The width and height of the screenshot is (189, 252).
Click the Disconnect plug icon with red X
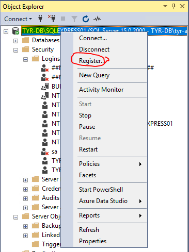[52, 19]
